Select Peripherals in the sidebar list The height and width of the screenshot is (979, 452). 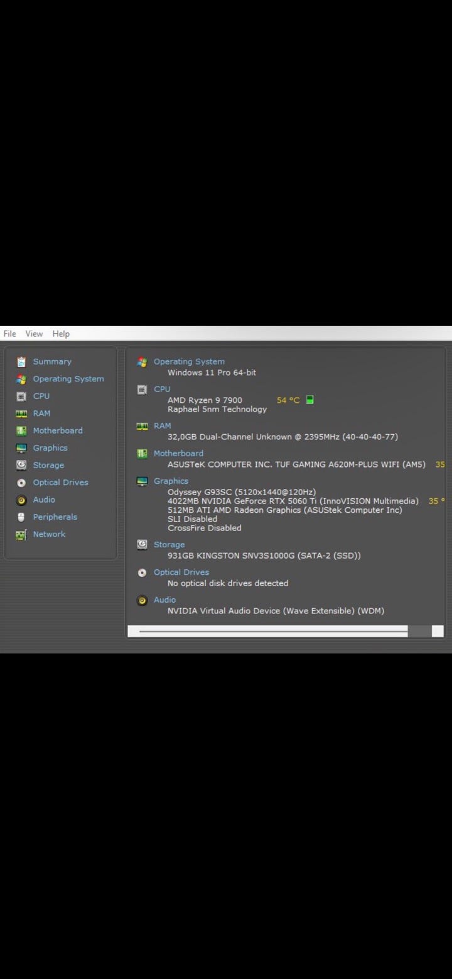point(55,517)
